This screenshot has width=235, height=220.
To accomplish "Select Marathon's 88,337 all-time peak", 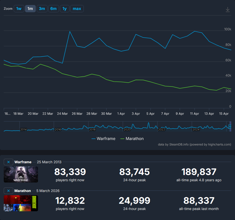I will point(199,201).
